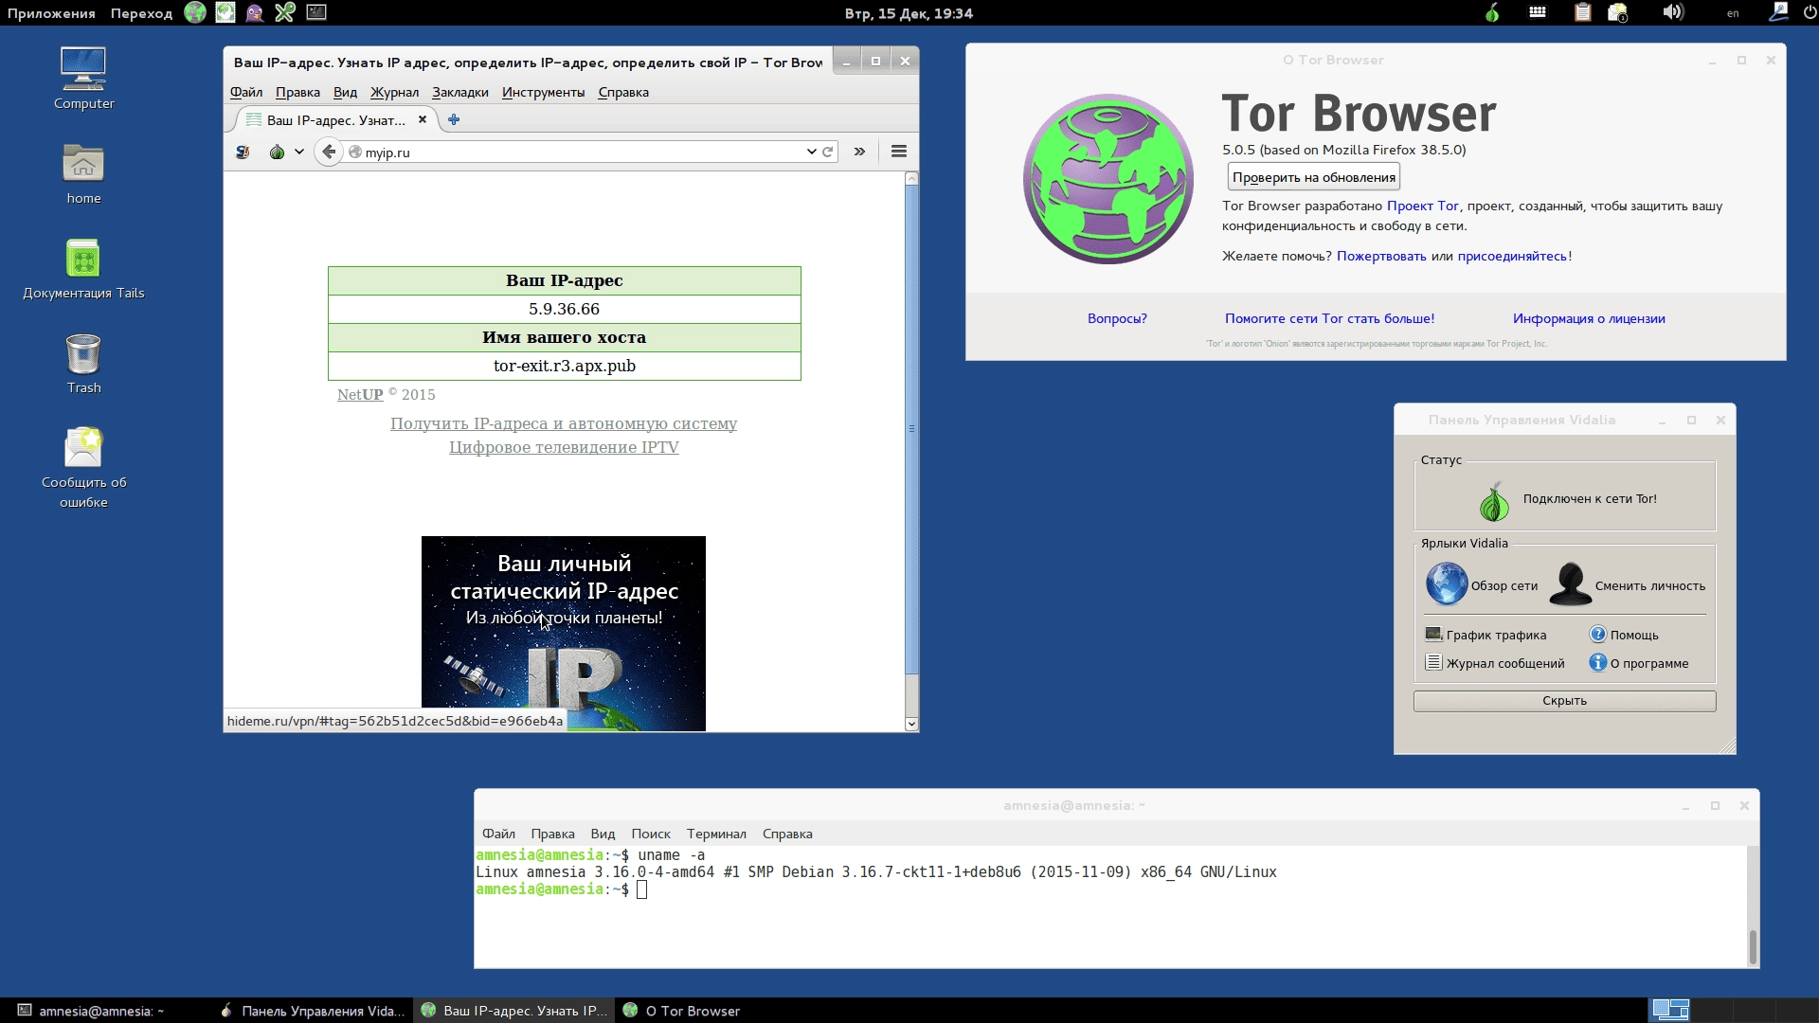The image size is (1819, 1023).
Task: Close the Ваш IP-адрес browser tab
Action: [423, 119]
